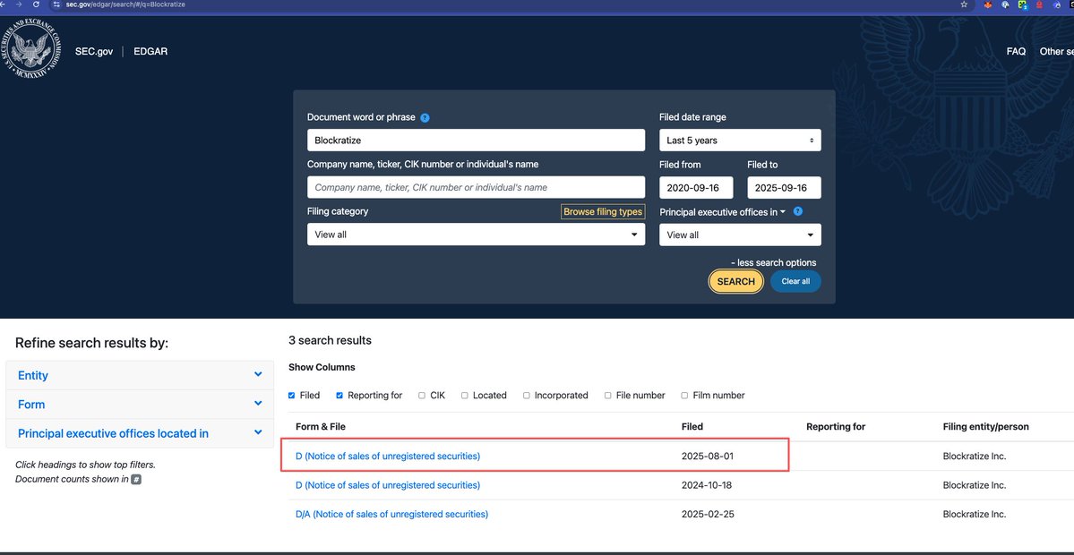Click the Company name, ticker, CIK field
This screenshot has height=555, width=1074.
(476, 187)
